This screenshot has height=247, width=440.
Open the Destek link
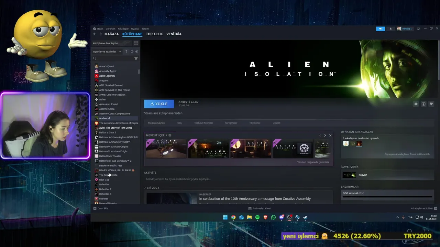pos(276,123)
